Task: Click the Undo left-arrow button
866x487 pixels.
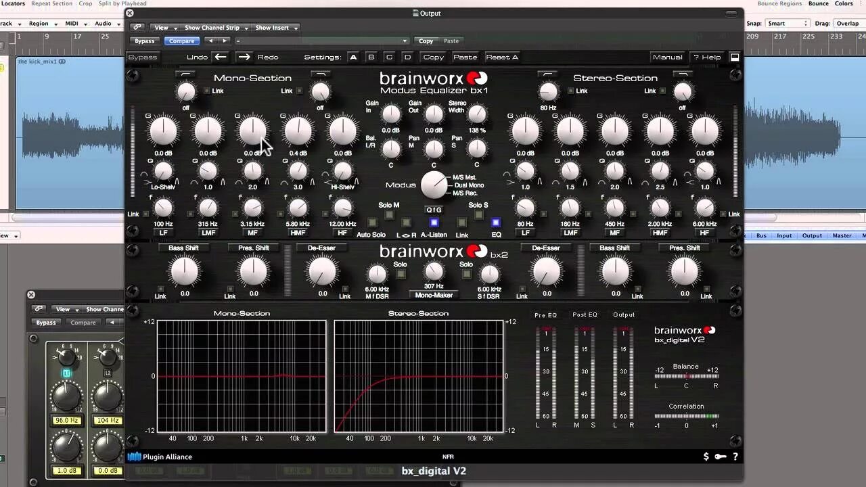Action: click(221, 57)
